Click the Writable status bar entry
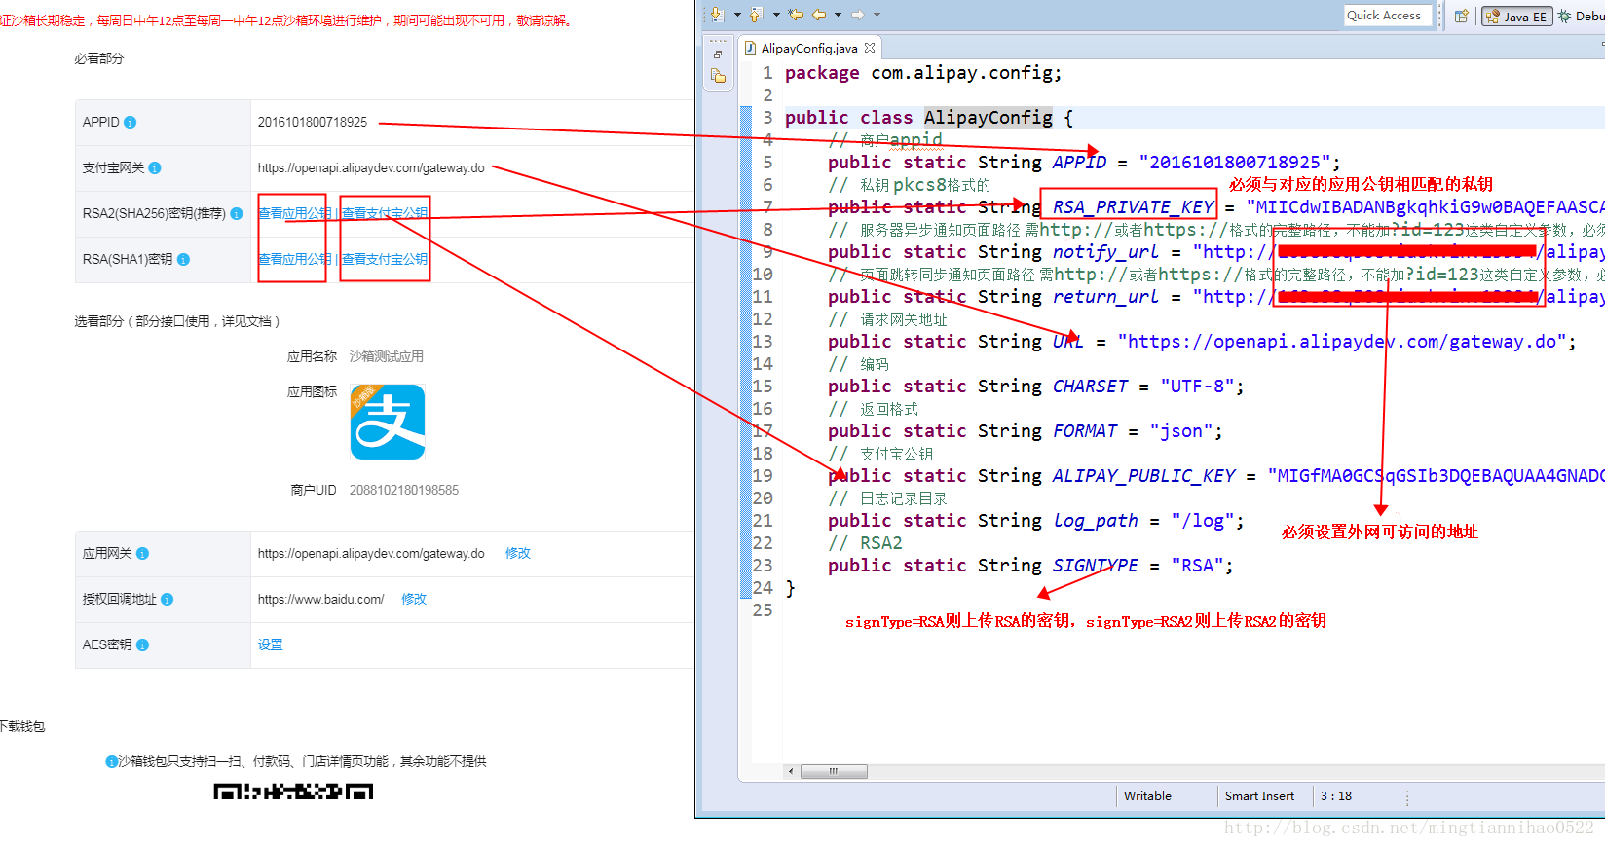Screen dimensions: 1605x847 tap(1148, 795)
